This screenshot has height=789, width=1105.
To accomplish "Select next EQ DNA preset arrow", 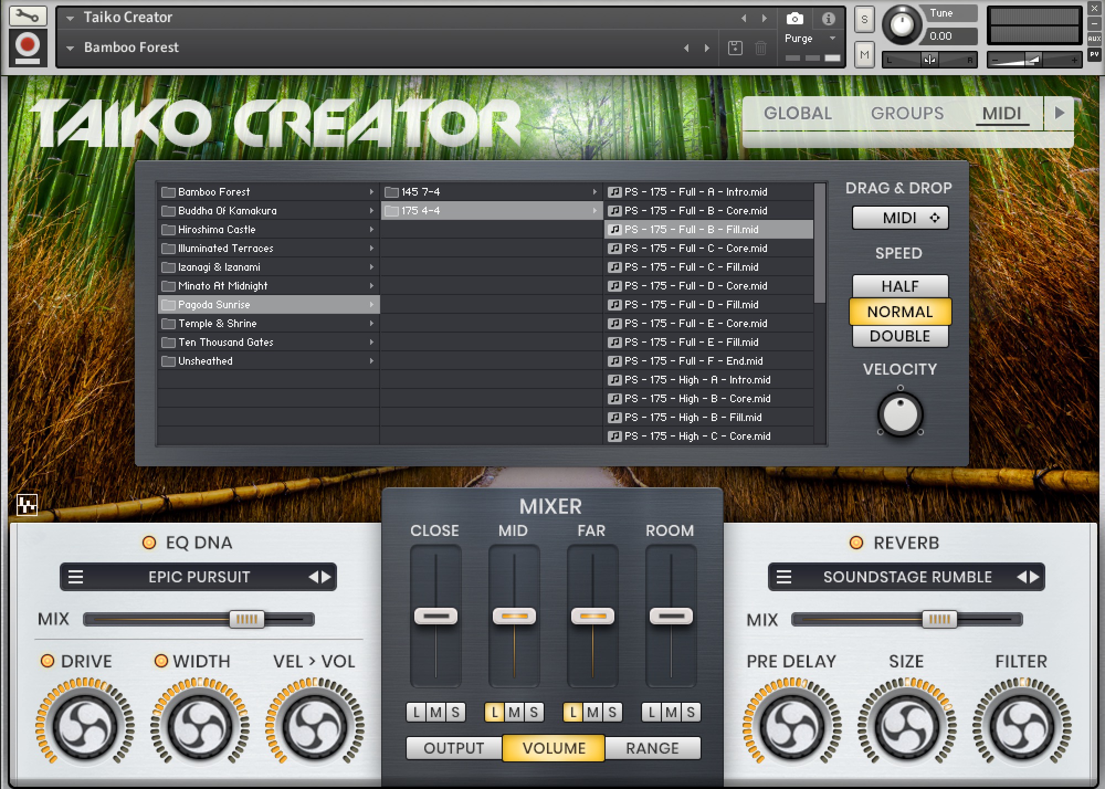I will (327, 577).
